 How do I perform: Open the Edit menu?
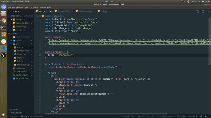click(x=13, y=8)
